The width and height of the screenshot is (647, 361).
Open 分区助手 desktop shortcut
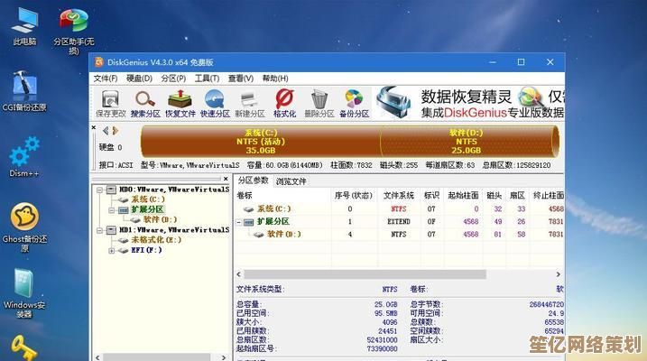click(x=74, y=32)
